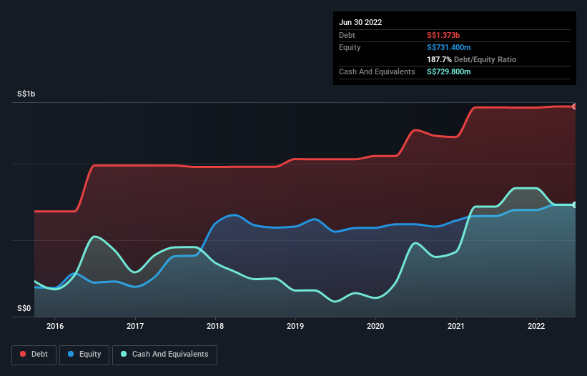Click the 2018 x-axis label
Viewport: 587px width, 376px height.
tap(215, 326)
